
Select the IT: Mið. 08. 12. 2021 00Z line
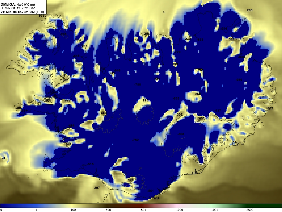click(17, 8)
